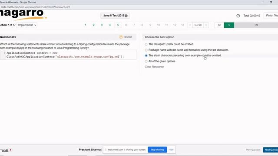This screenshot has height=156, width=278.
Task: Click the Revisit link
Action: pyautogui.click(x=128, y=37)
